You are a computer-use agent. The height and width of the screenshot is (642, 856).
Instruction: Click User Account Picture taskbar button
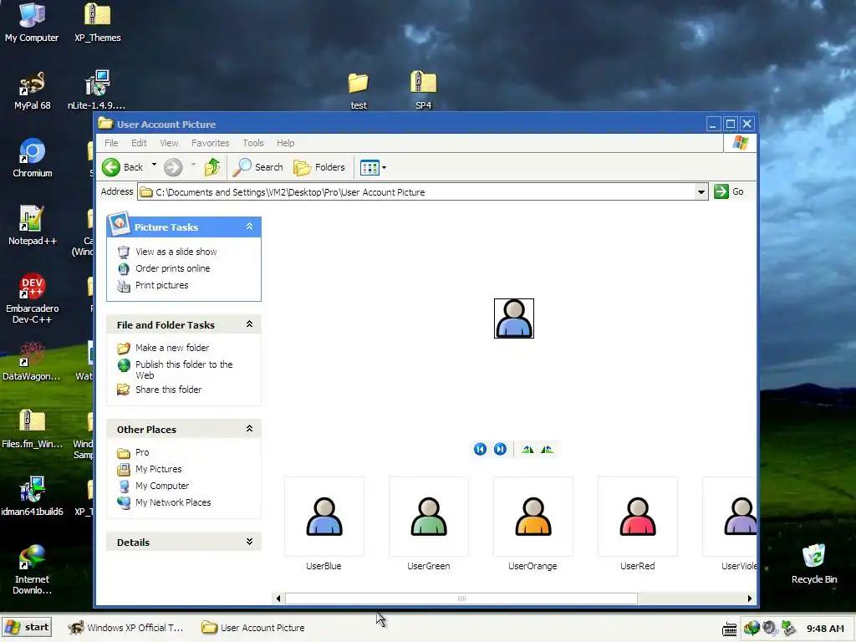[x=253, y=628]
